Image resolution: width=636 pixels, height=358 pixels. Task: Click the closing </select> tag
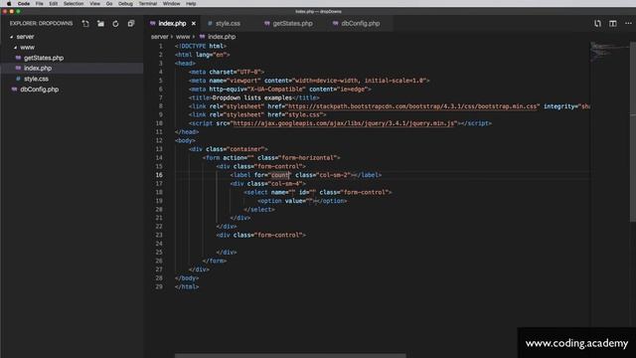click(259, 210)
